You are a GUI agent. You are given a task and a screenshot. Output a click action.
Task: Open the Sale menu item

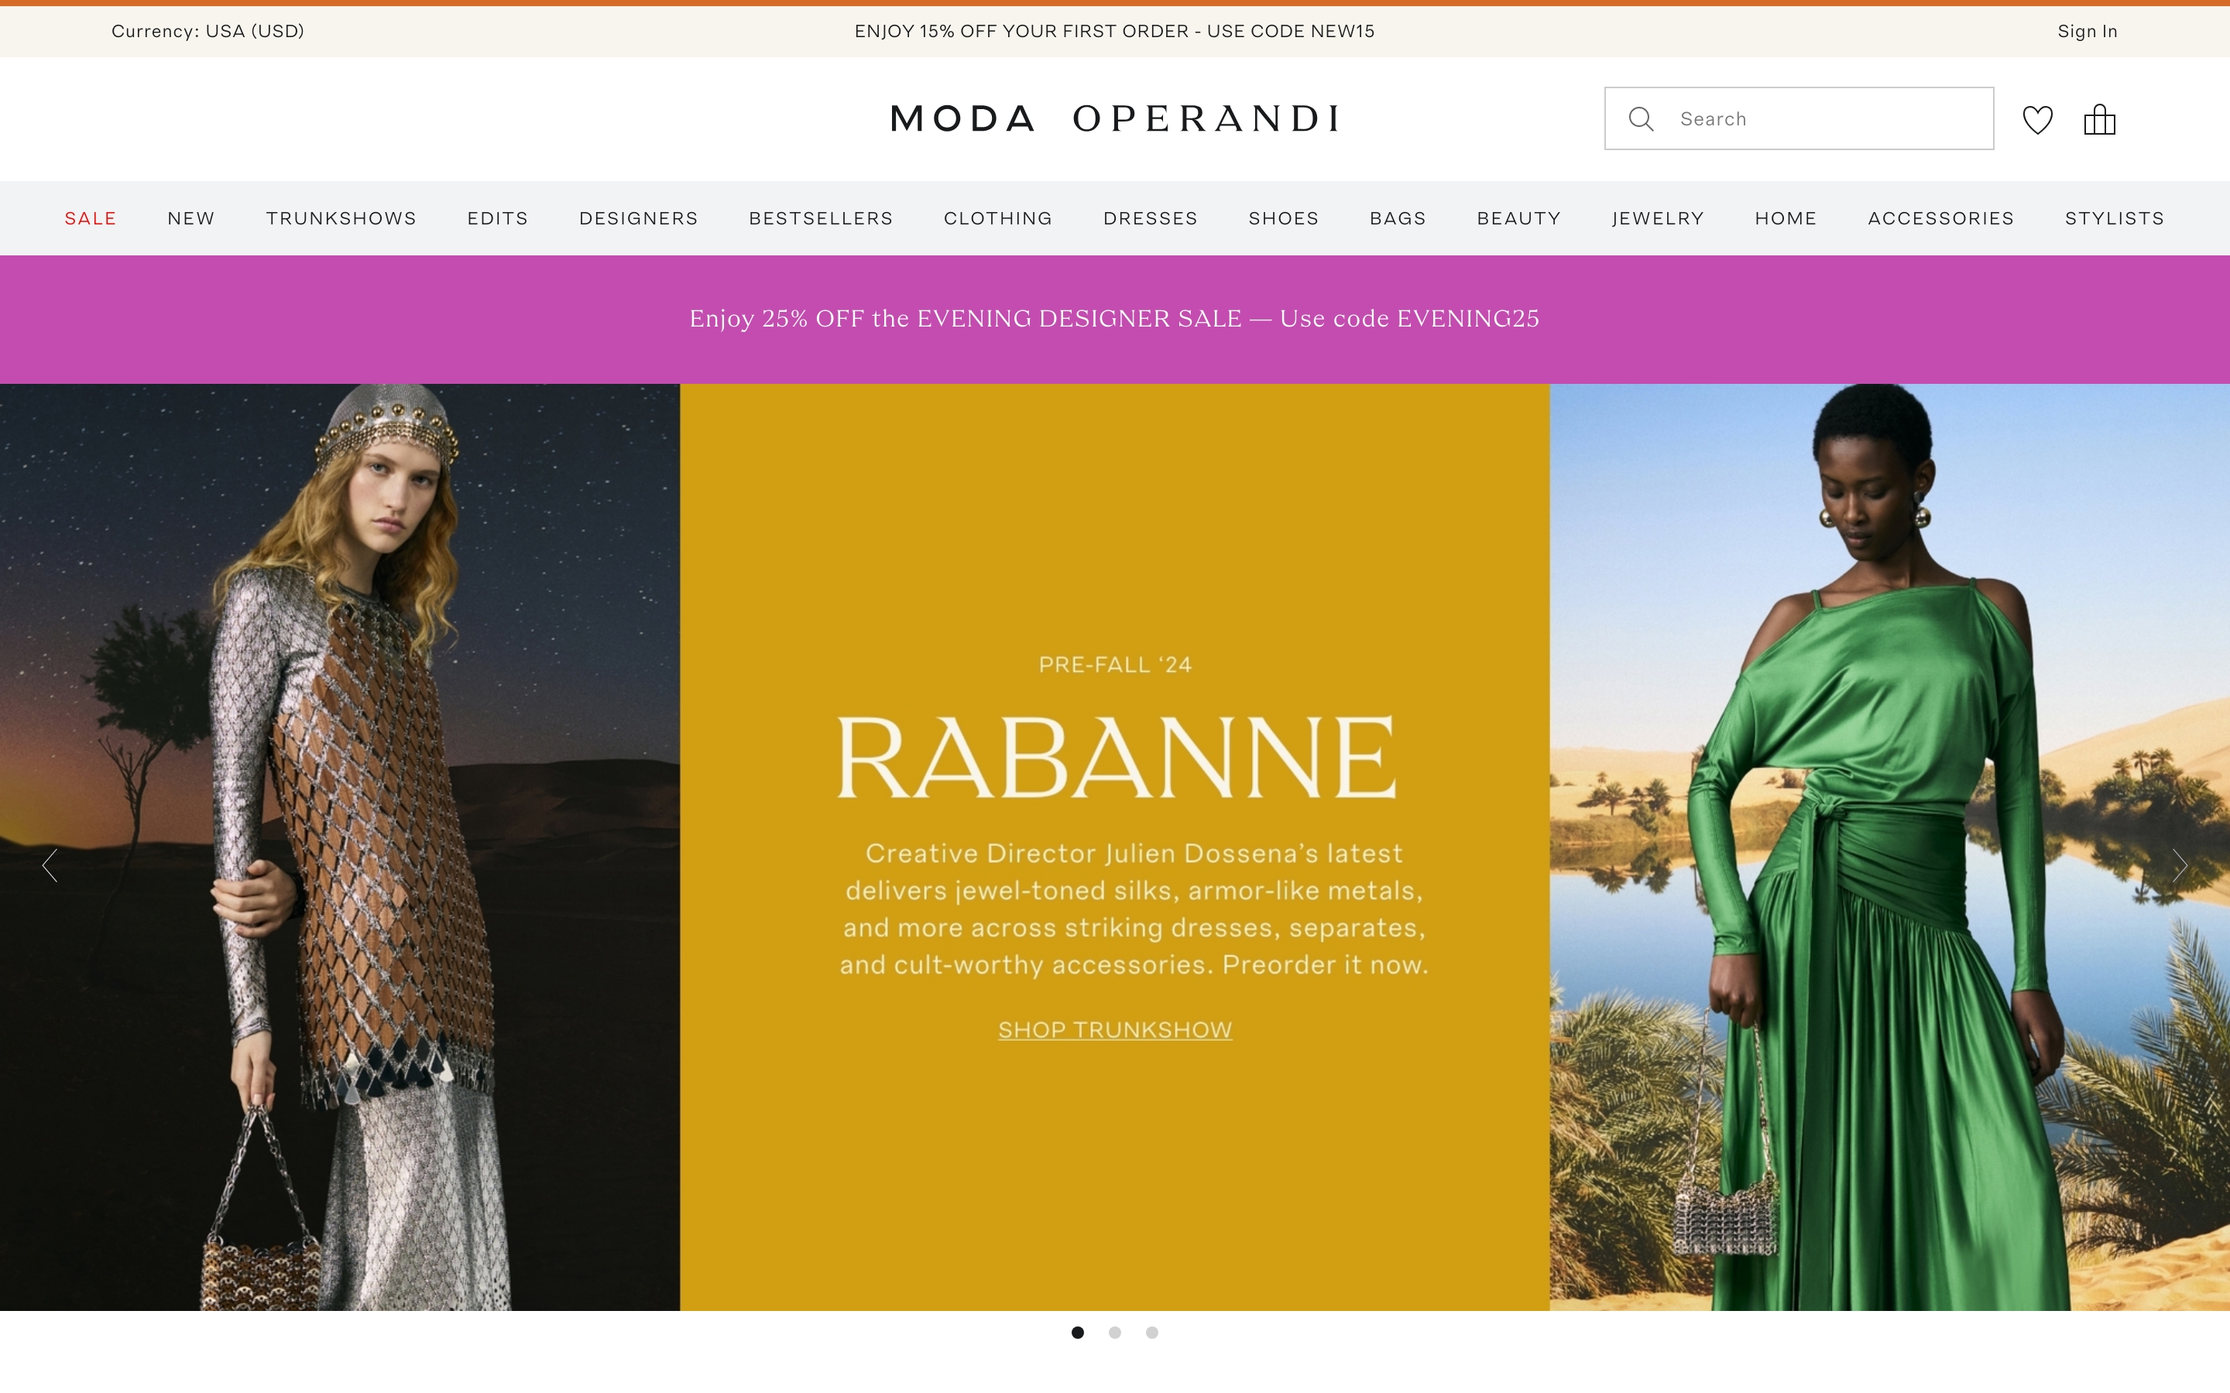pos(91,218)
